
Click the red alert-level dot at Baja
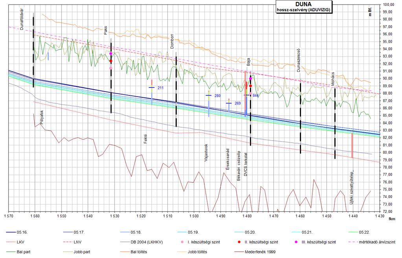(x=250, y=86)
